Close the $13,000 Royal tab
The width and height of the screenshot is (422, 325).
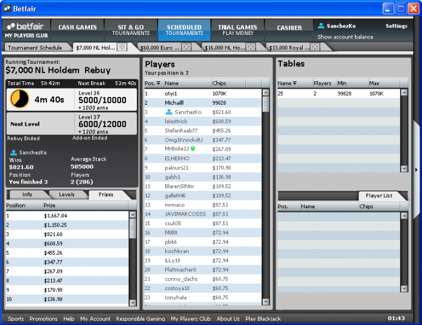tap(315, 47)
